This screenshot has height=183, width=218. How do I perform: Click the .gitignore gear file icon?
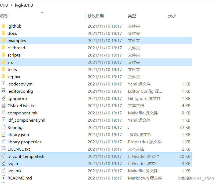3,98
